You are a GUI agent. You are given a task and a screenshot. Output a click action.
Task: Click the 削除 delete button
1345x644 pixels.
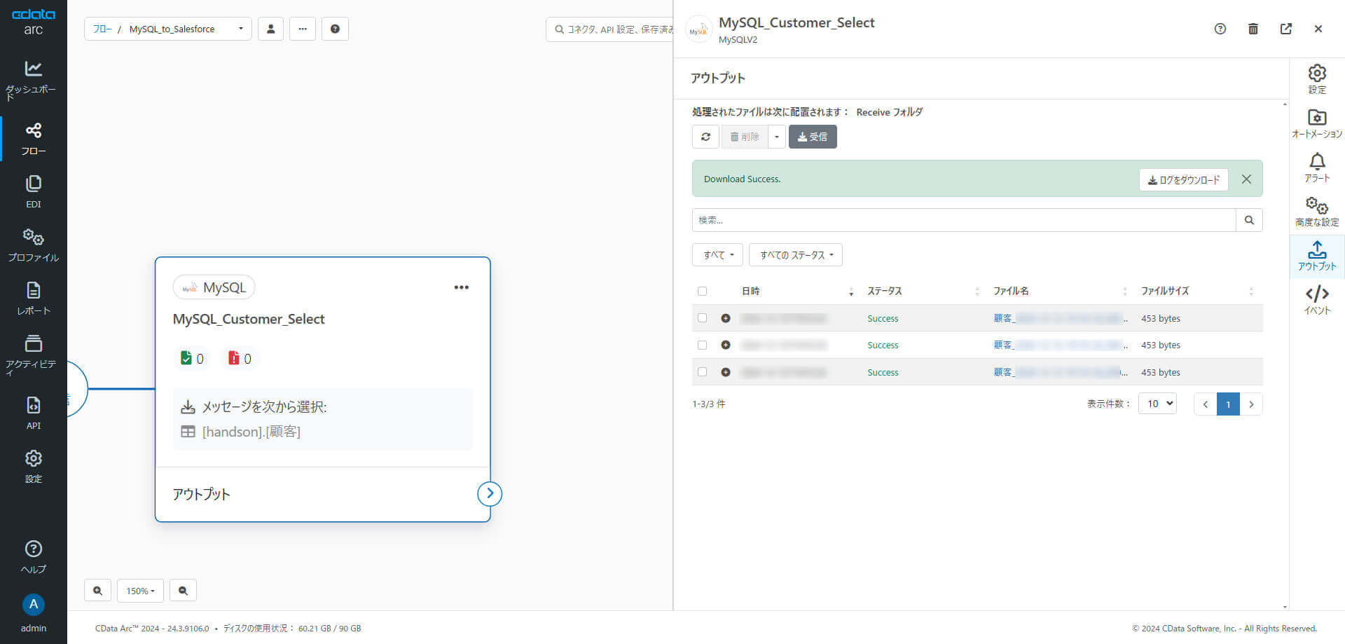point(745,137)
